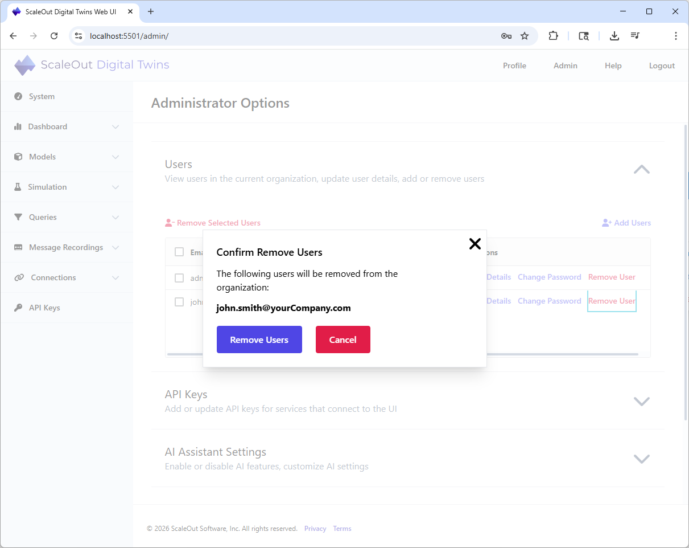Screen dimensions: 689x548
Task: Click the Message Recordings cassette icon
Action: [x=18, y=247]
